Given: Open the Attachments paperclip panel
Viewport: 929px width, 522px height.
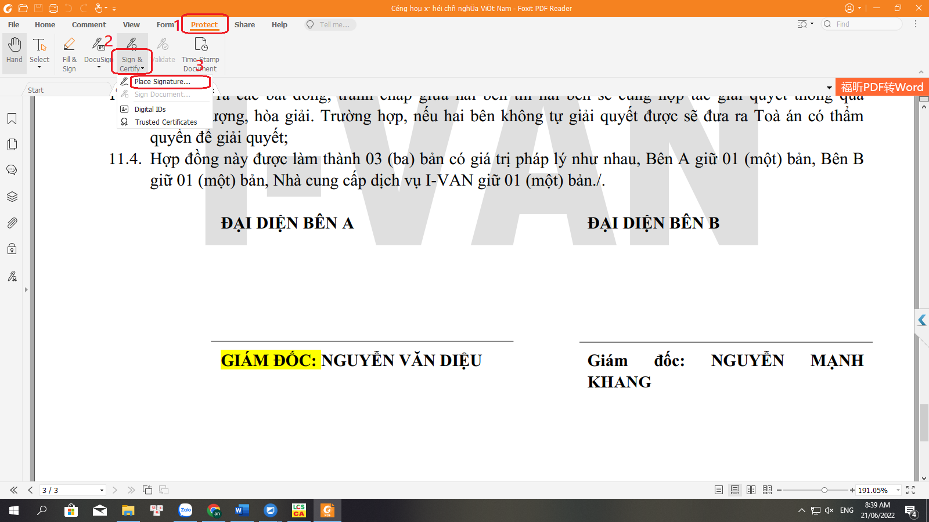Looking at the screenshot, I should pos(12,223).
